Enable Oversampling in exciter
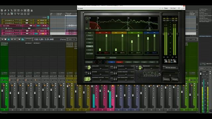The height and width of the screenshot is (119, 212). click(101, 58)
